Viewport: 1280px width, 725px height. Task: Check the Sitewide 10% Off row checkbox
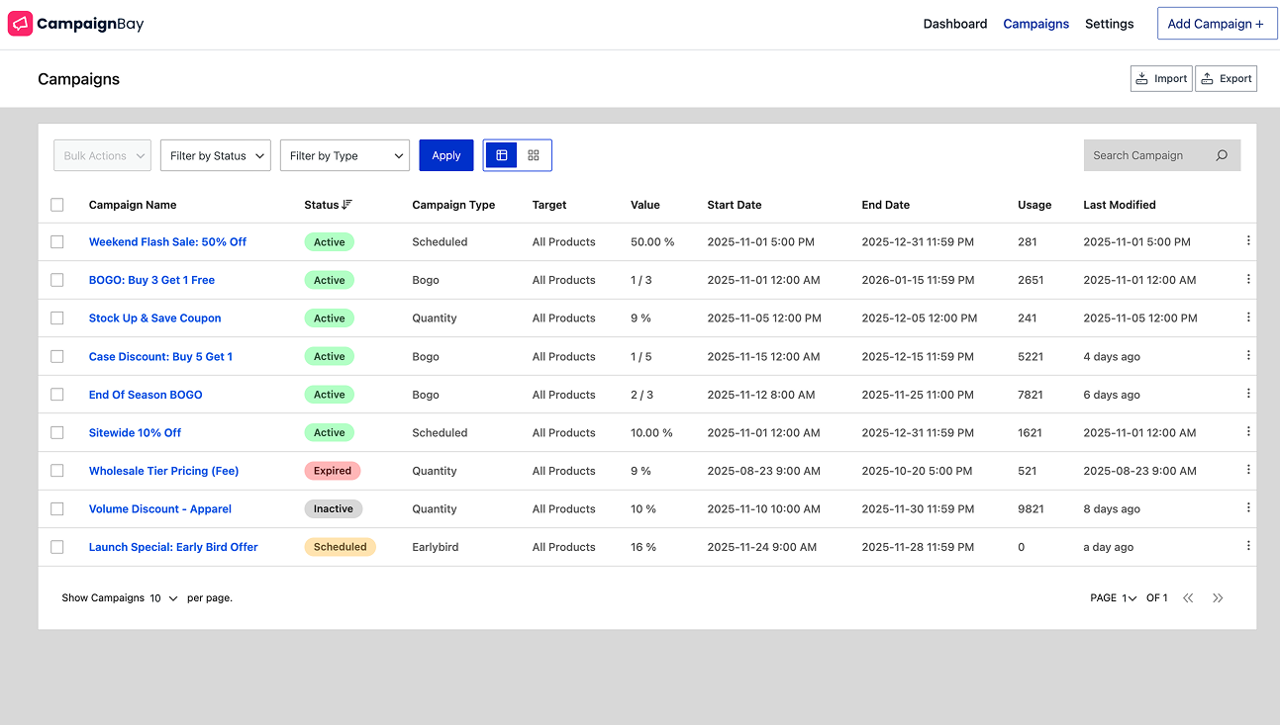(x=56, y=432)
